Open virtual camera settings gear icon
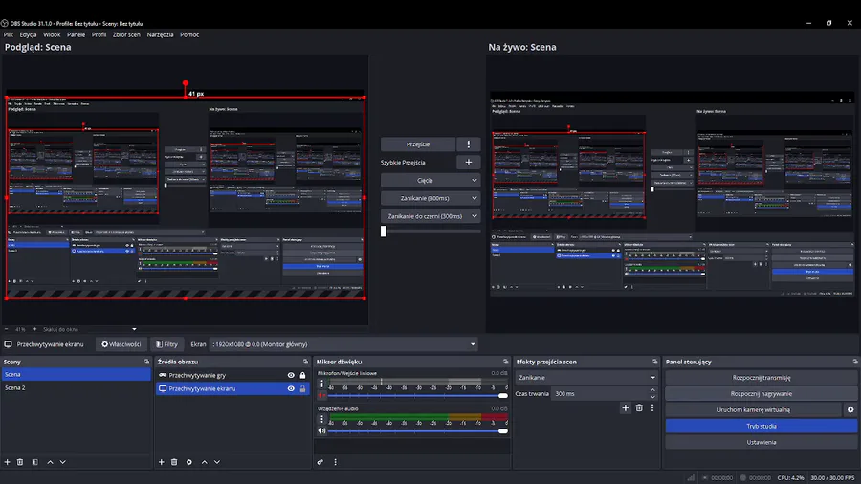861x484 pixels. pyautogui.click(x=850, y=410)
